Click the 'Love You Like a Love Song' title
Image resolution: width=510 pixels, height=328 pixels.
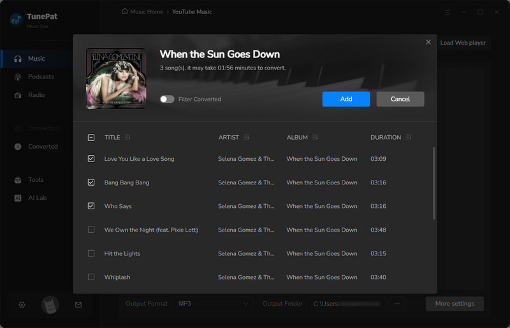pyautogui.click(x=139, y=159)
